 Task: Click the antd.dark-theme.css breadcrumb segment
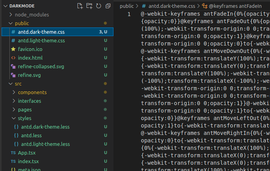[x=172, y=6]
